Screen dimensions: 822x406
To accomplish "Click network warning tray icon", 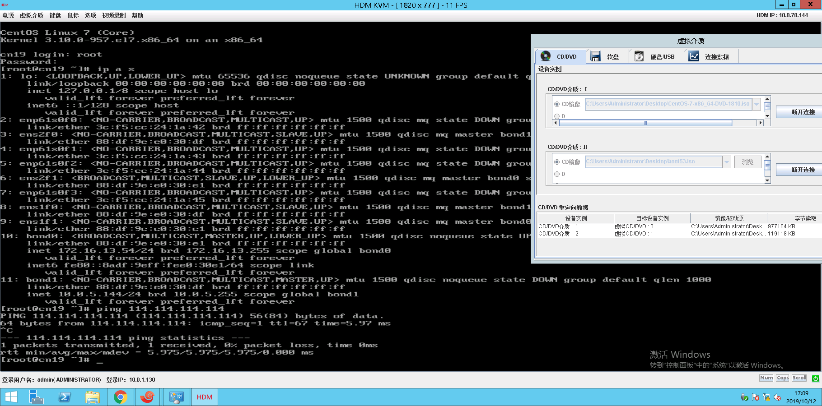I will 766,397.
